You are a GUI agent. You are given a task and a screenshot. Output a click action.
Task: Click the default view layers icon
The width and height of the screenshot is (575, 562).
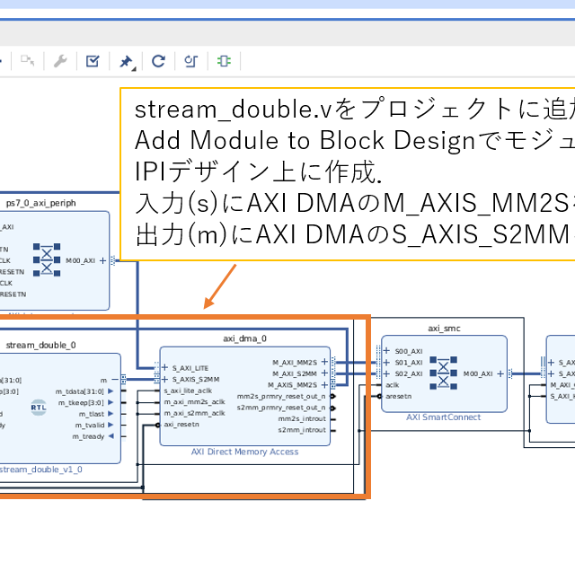click(x=190, y=61)
